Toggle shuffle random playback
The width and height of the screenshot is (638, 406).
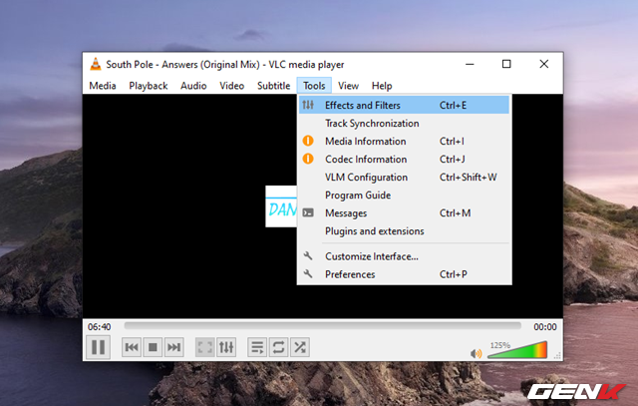click(x=300, y=347)
